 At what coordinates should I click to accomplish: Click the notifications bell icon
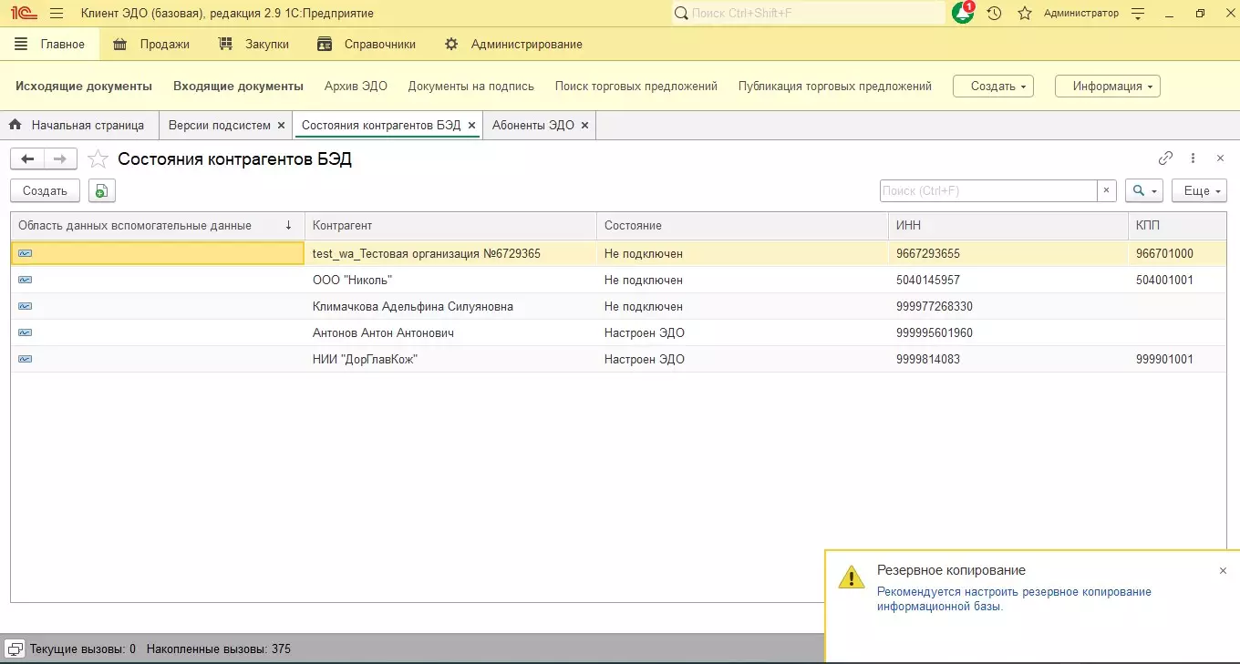click(962, 14)
